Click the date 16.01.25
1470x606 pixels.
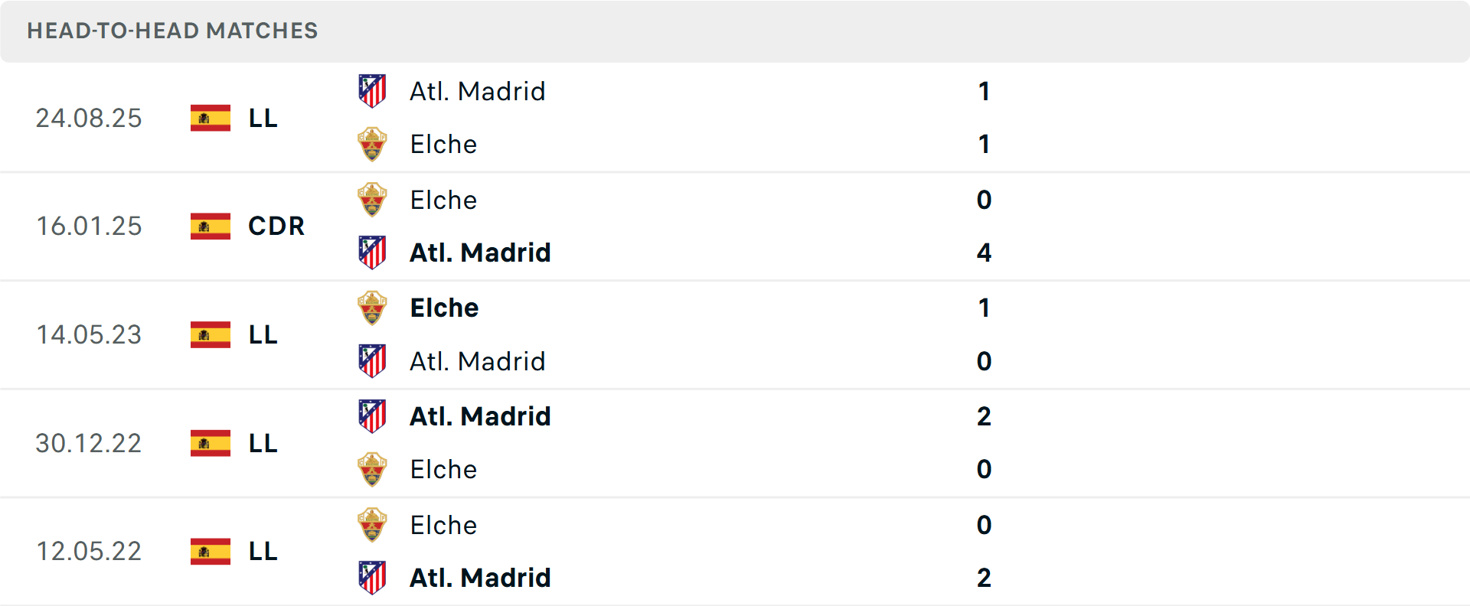click(89, 226)
